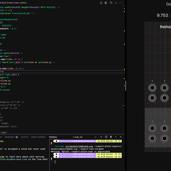Open the editor More Actions ellipsis menu
This screenshot has width=171, height=171.
point(121,3)
